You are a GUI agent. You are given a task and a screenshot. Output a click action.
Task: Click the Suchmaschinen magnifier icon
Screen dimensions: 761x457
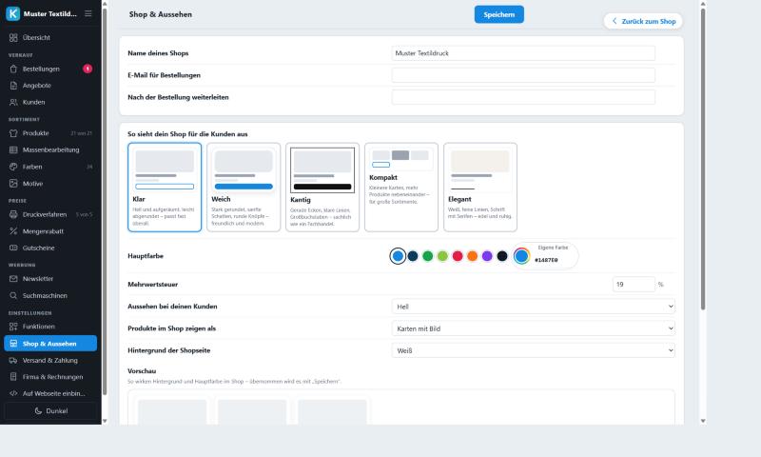point(13,295)
